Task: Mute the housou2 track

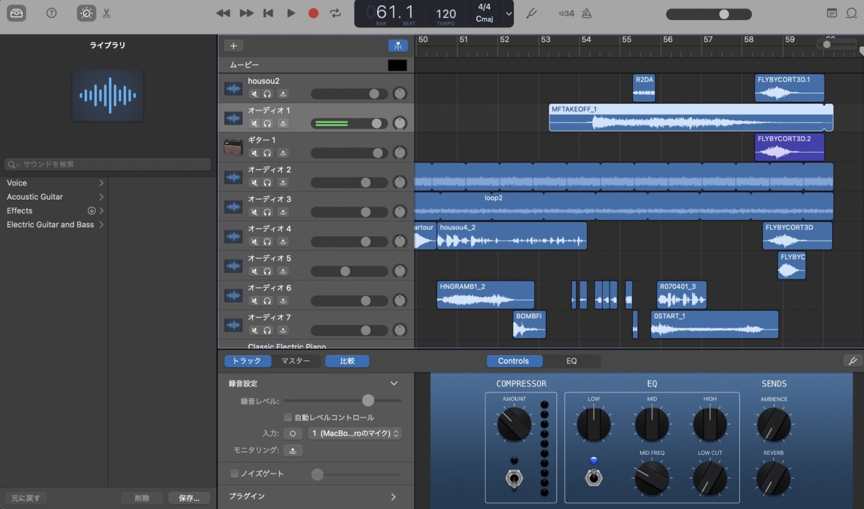Action: [254, 94]
